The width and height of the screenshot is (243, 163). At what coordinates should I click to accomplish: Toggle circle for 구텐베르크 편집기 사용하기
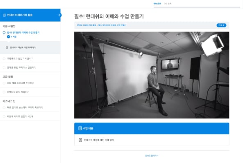tap(4, 58)
